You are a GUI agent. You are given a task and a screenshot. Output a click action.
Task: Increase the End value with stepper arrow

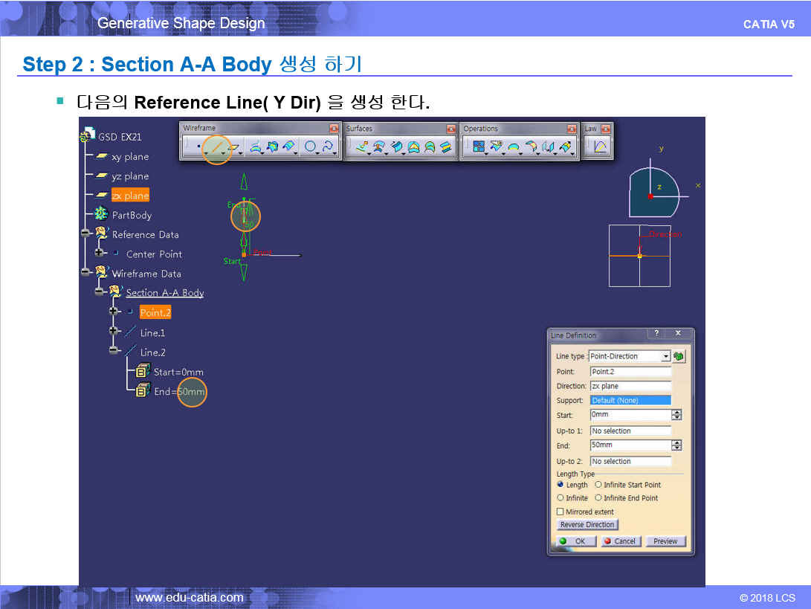tap(676, 442)
